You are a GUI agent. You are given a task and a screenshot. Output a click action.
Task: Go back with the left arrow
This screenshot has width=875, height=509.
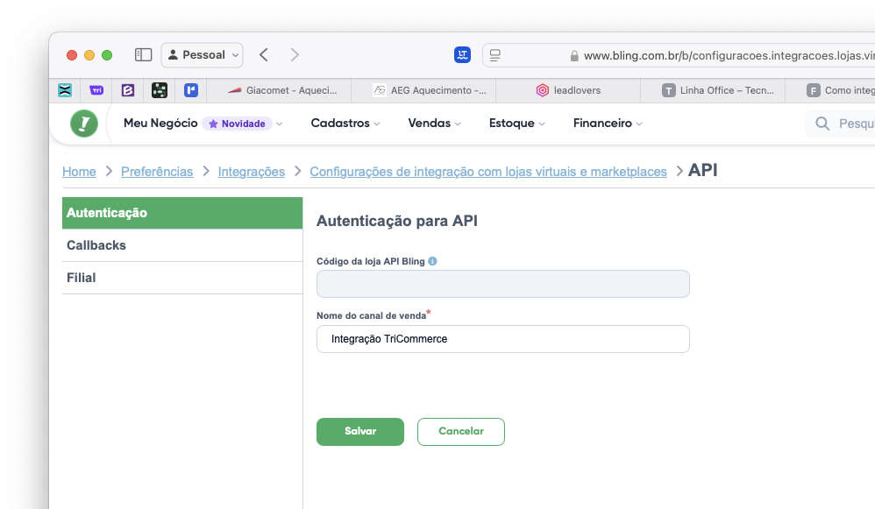click(264, 54)
